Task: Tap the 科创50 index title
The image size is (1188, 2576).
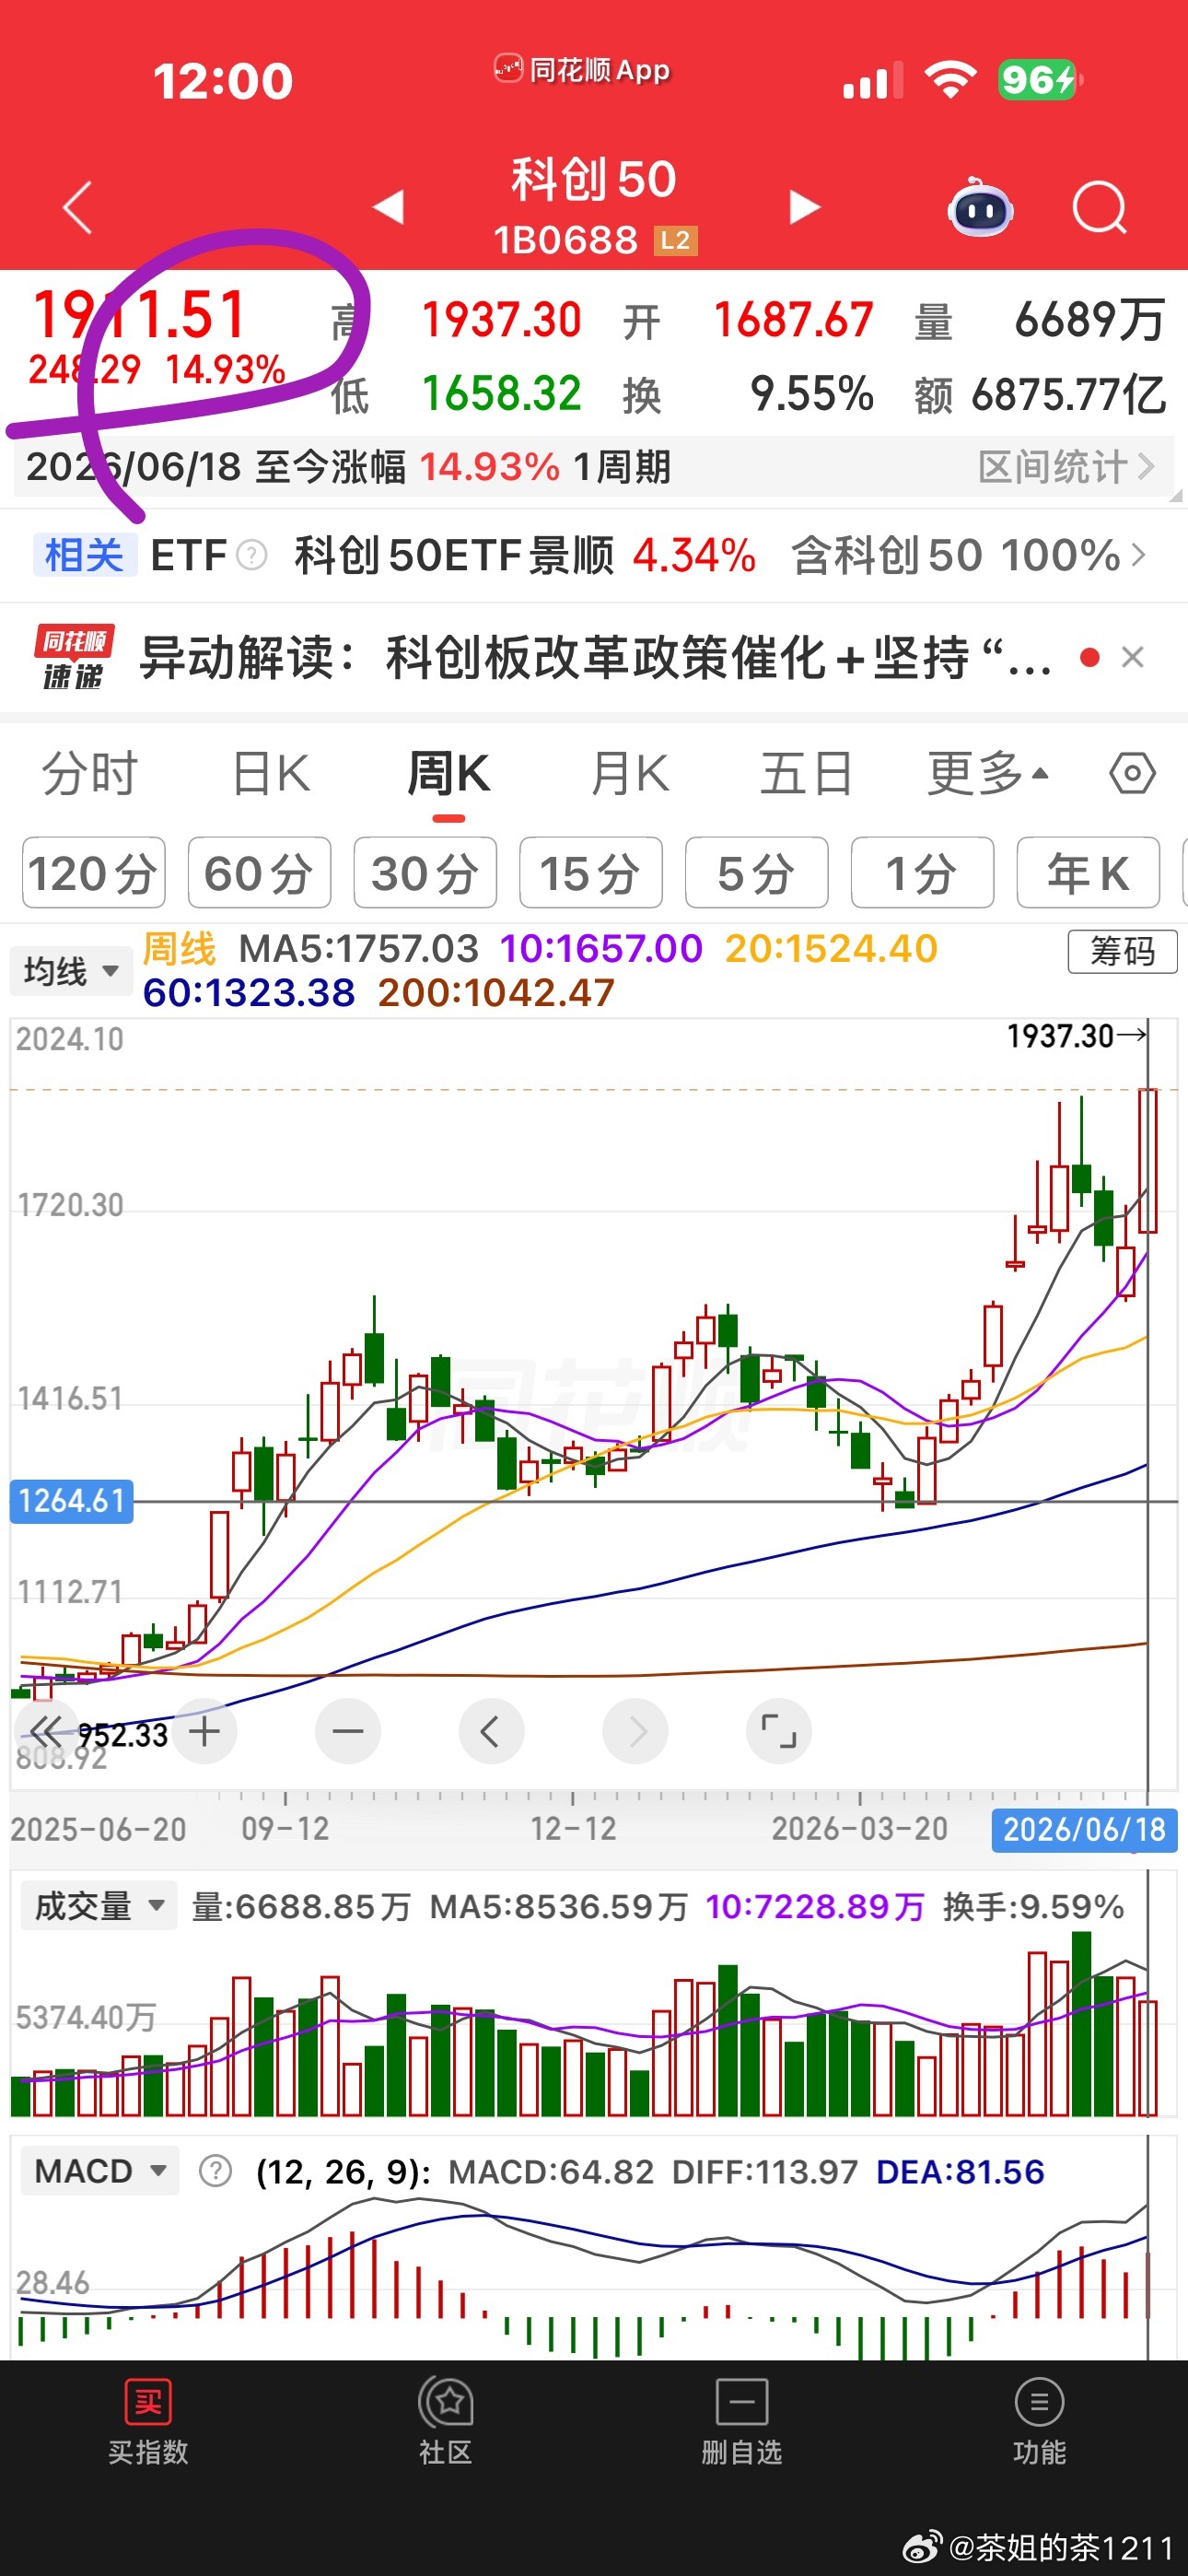Action: tap(594, 179)
